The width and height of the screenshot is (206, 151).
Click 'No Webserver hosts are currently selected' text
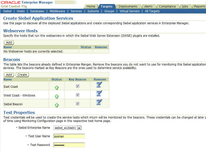pyautogui.click(x=33, y=51)
